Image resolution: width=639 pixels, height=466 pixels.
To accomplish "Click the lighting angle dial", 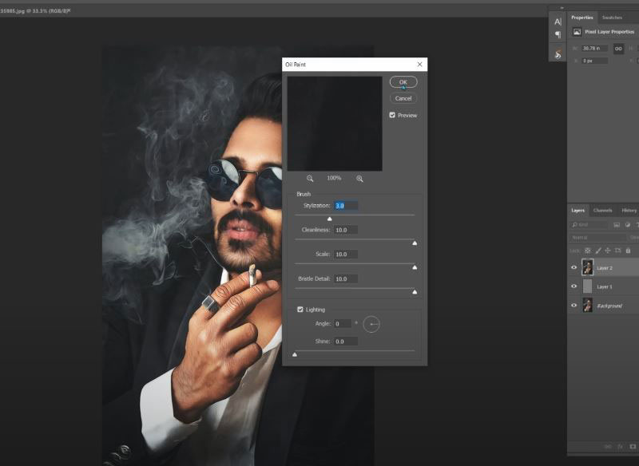I will click(x=371, y=324).
